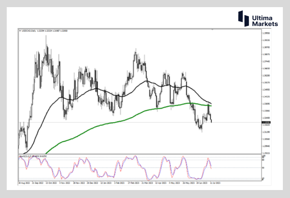Click the '21 Sep 2022' date label
Image resolution: width=290 pixels, height=198 pixels.
37,183
